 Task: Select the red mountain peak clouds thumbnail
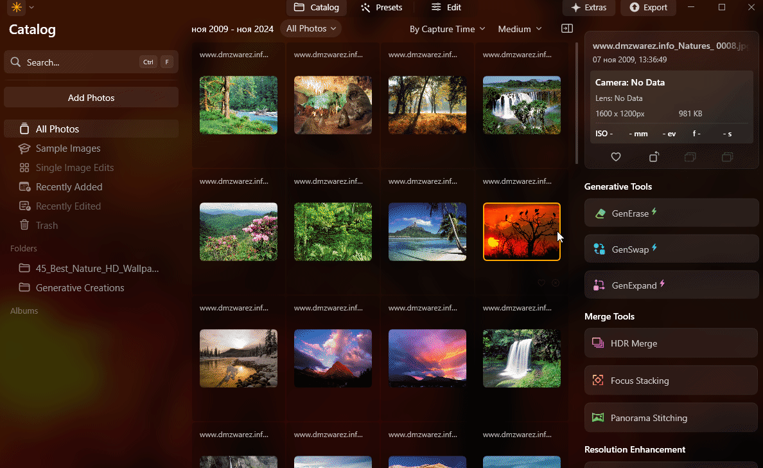(x=333, y=359)
